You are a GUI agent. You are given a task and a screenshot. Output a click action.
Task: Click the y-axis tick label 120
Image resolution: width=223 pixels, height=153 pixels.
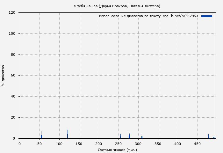coord(12,13)
